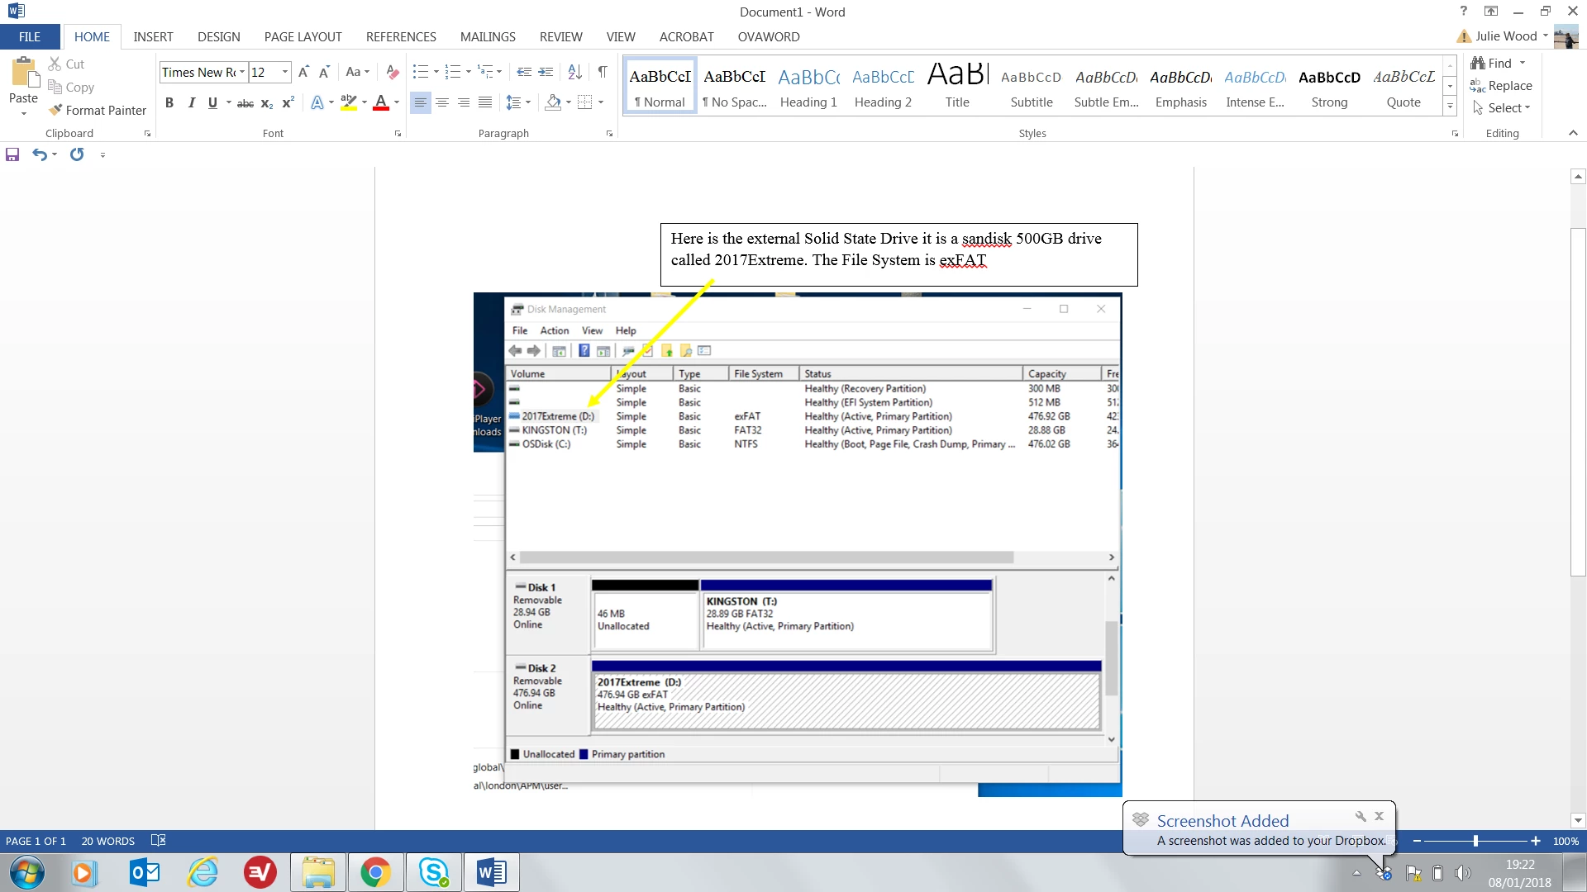Screen dimensions: 1587x892
Task: Click the Sort paragraph icon
Action: coord(575,72)
